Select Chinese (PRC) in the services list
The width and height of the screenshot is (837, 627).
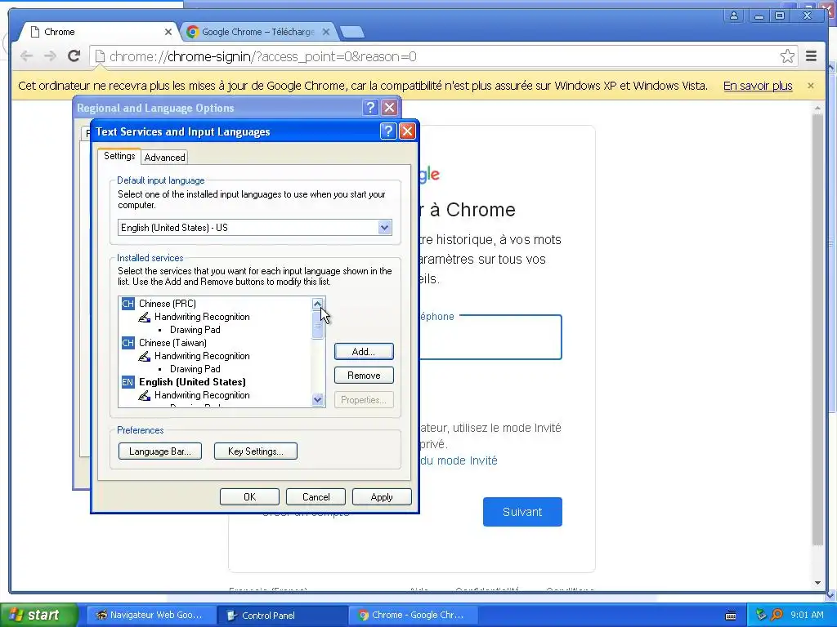167,304
